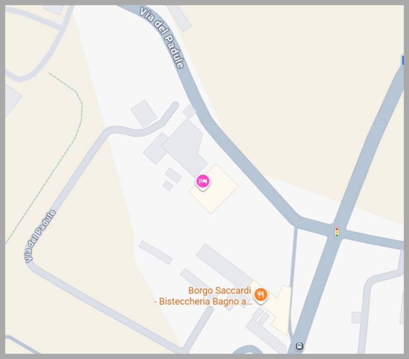Click the pink hotel lodging marker
This screenshot has height=359, width=409.
203,182
